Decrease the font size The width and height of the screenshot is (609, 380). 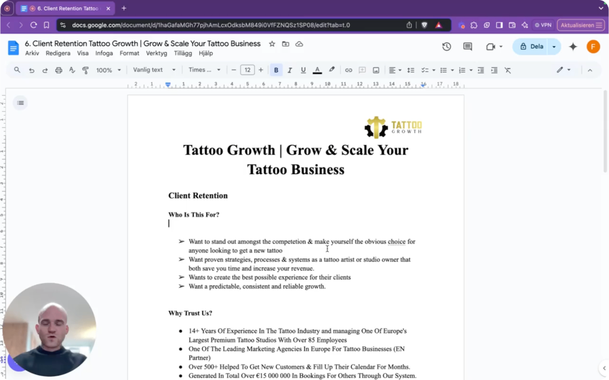[x=233, y=70]
